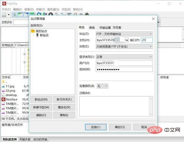The height and width of the screenshot is (142, 184).
Task: Open the 查看(V) menu
Action: point(29,9)
